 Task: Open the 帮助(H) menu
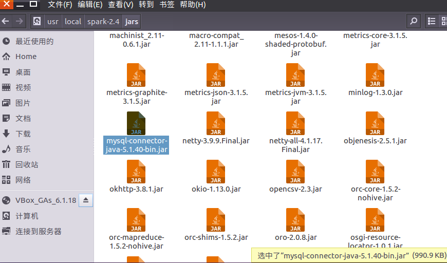(193, 5)
